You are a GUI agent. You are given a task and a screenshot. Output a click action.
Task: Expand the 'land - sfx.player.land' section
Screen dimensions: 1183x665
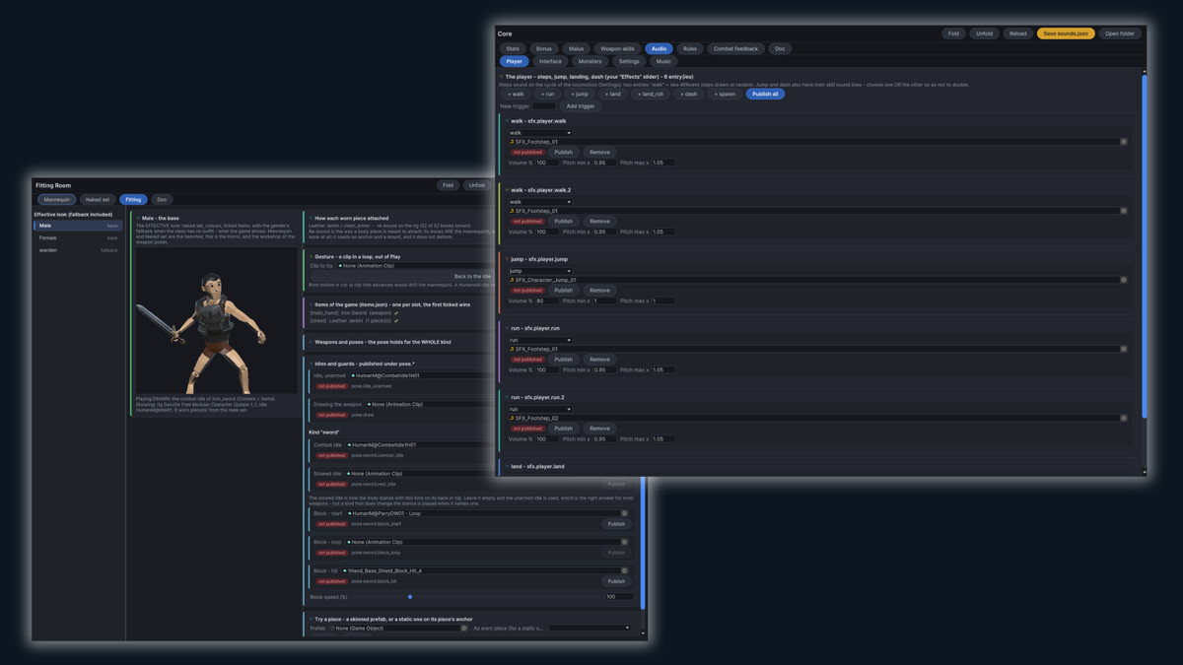pos(507,466)
